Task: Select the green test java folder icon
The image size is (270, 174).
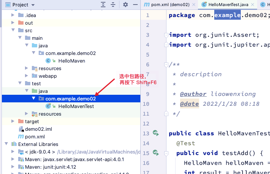Action: click(x=35, y=91)
